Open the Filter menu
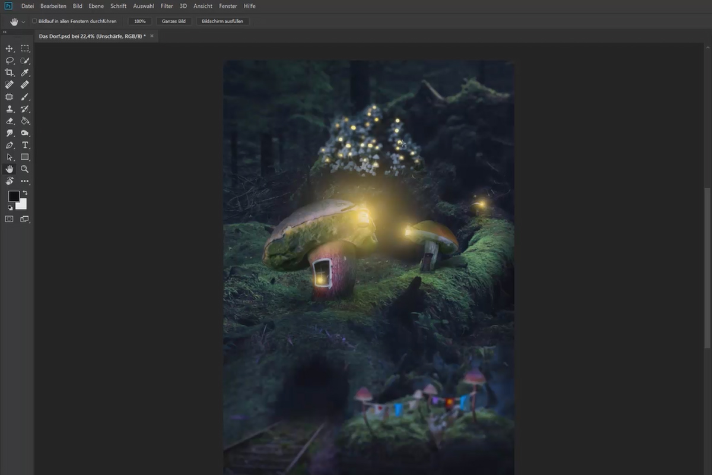This screenshot has width=712, height=475. 167,6
